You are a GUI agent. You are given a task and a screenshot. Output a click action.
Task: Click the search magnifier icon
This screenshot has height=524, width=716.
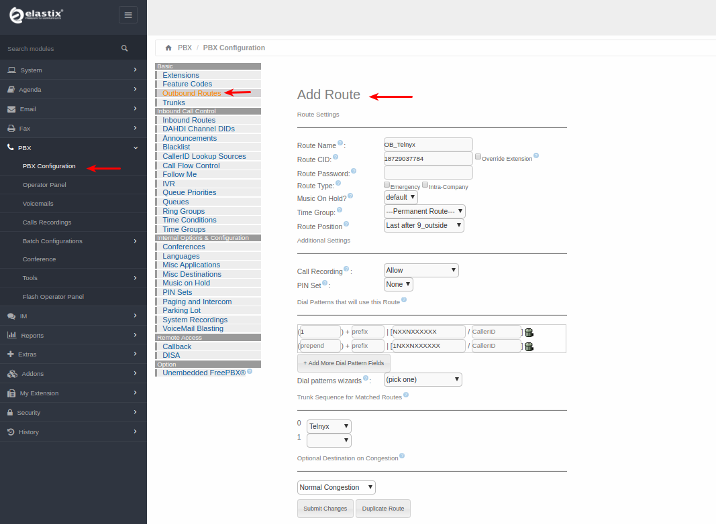tap(124, 48)
